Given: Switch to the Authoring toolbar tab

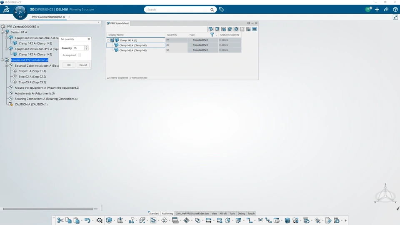Looking at the screenshot, I should [167, 213].
